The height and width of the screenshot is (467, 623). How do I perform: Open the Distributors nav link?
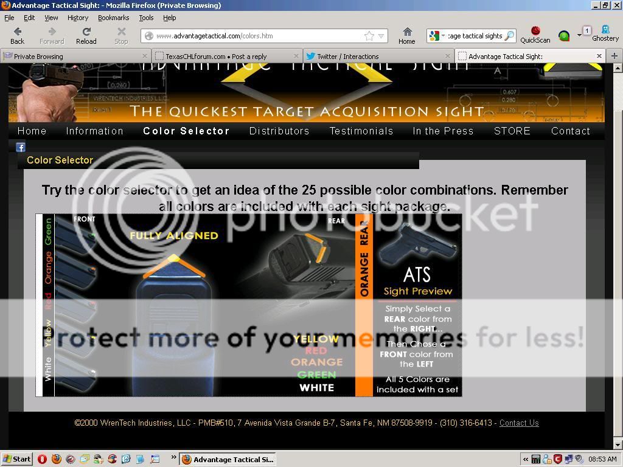(x=279, y=131)
